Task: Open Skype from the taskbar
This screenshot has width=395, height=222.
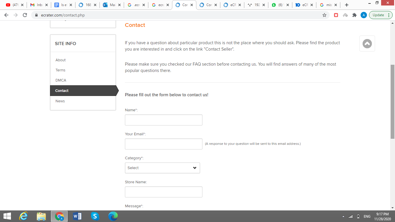Action: 95,216
